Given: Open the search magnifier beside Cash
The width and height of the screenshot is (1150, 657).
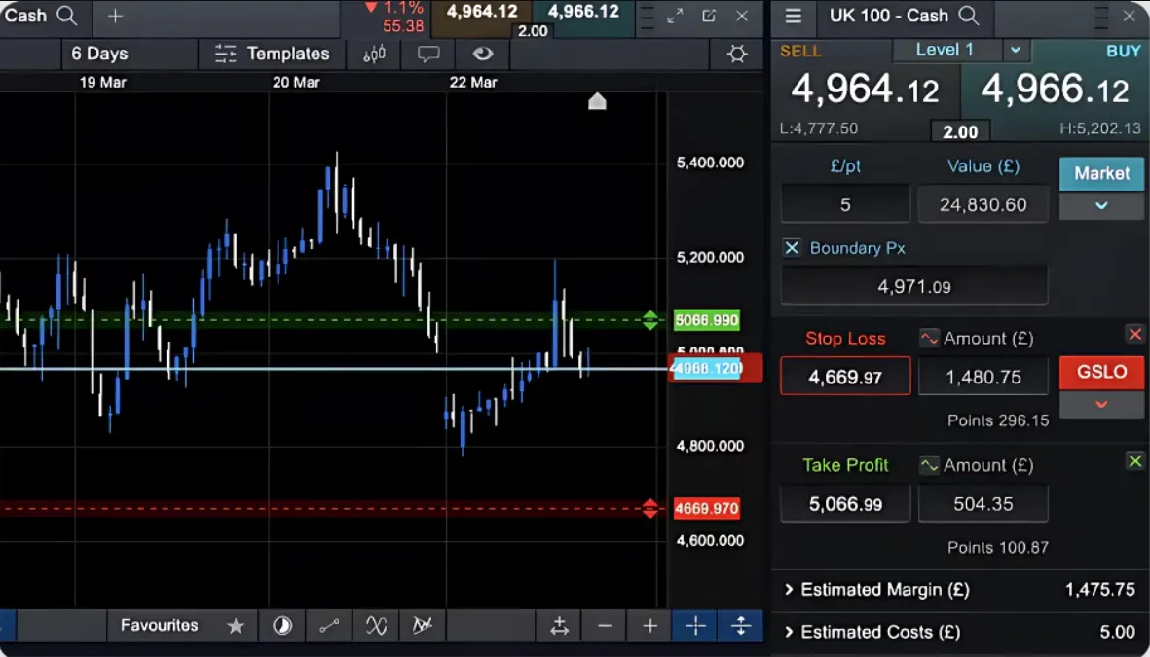Looking at the screenshot, I should (67, 16).
